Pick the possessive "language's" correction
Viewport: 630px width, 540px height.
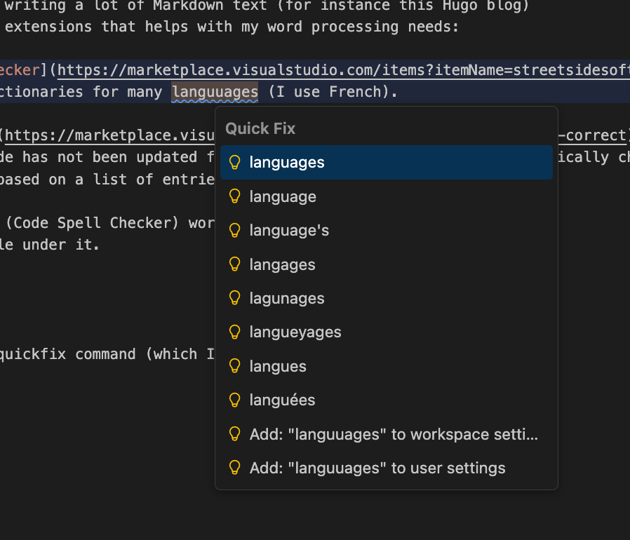tap(289, 231)
